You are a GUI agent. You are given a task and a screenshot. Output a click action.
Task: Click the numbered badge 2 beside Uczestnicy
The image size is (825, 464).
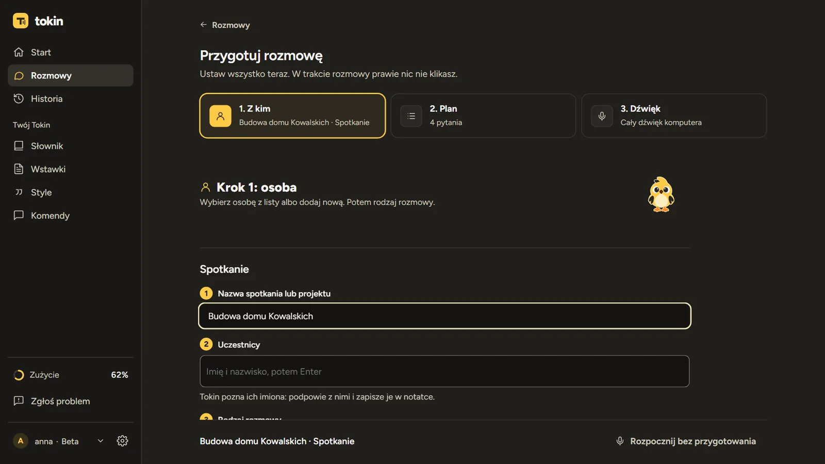[206, 344]
